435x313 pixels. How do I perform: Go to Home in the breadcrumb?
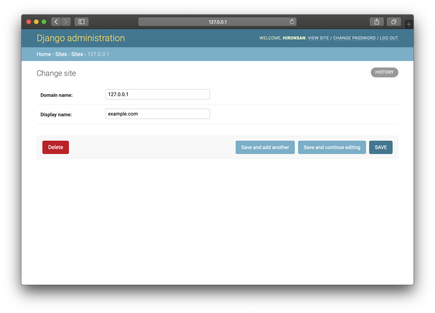[x=44, y=54]
